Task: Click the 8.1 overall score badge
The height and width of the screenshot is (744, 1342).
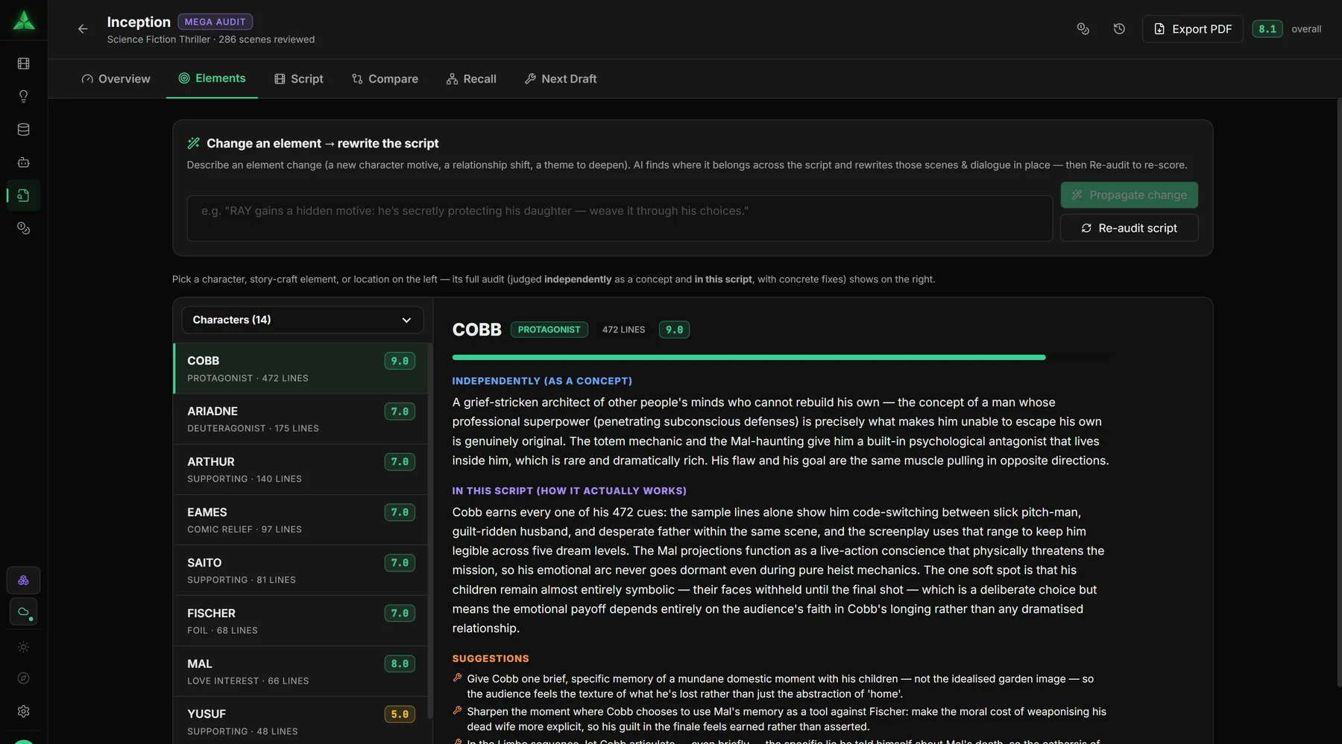Action: (1267, 29)
